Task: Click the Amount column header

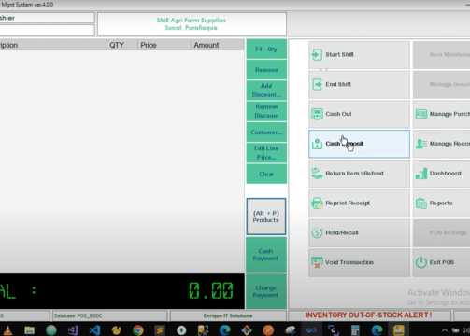Action: pos(217,45)
